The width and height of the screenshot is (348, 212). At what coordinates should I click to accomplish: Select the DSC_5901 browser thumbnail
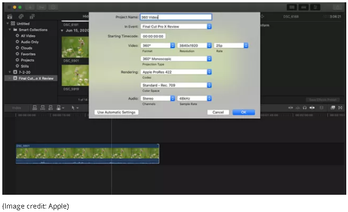(75, 47)
